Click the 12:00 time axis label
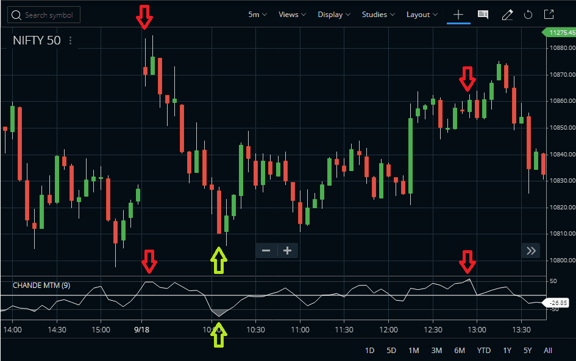576x361 pixels. pos(388,329)
